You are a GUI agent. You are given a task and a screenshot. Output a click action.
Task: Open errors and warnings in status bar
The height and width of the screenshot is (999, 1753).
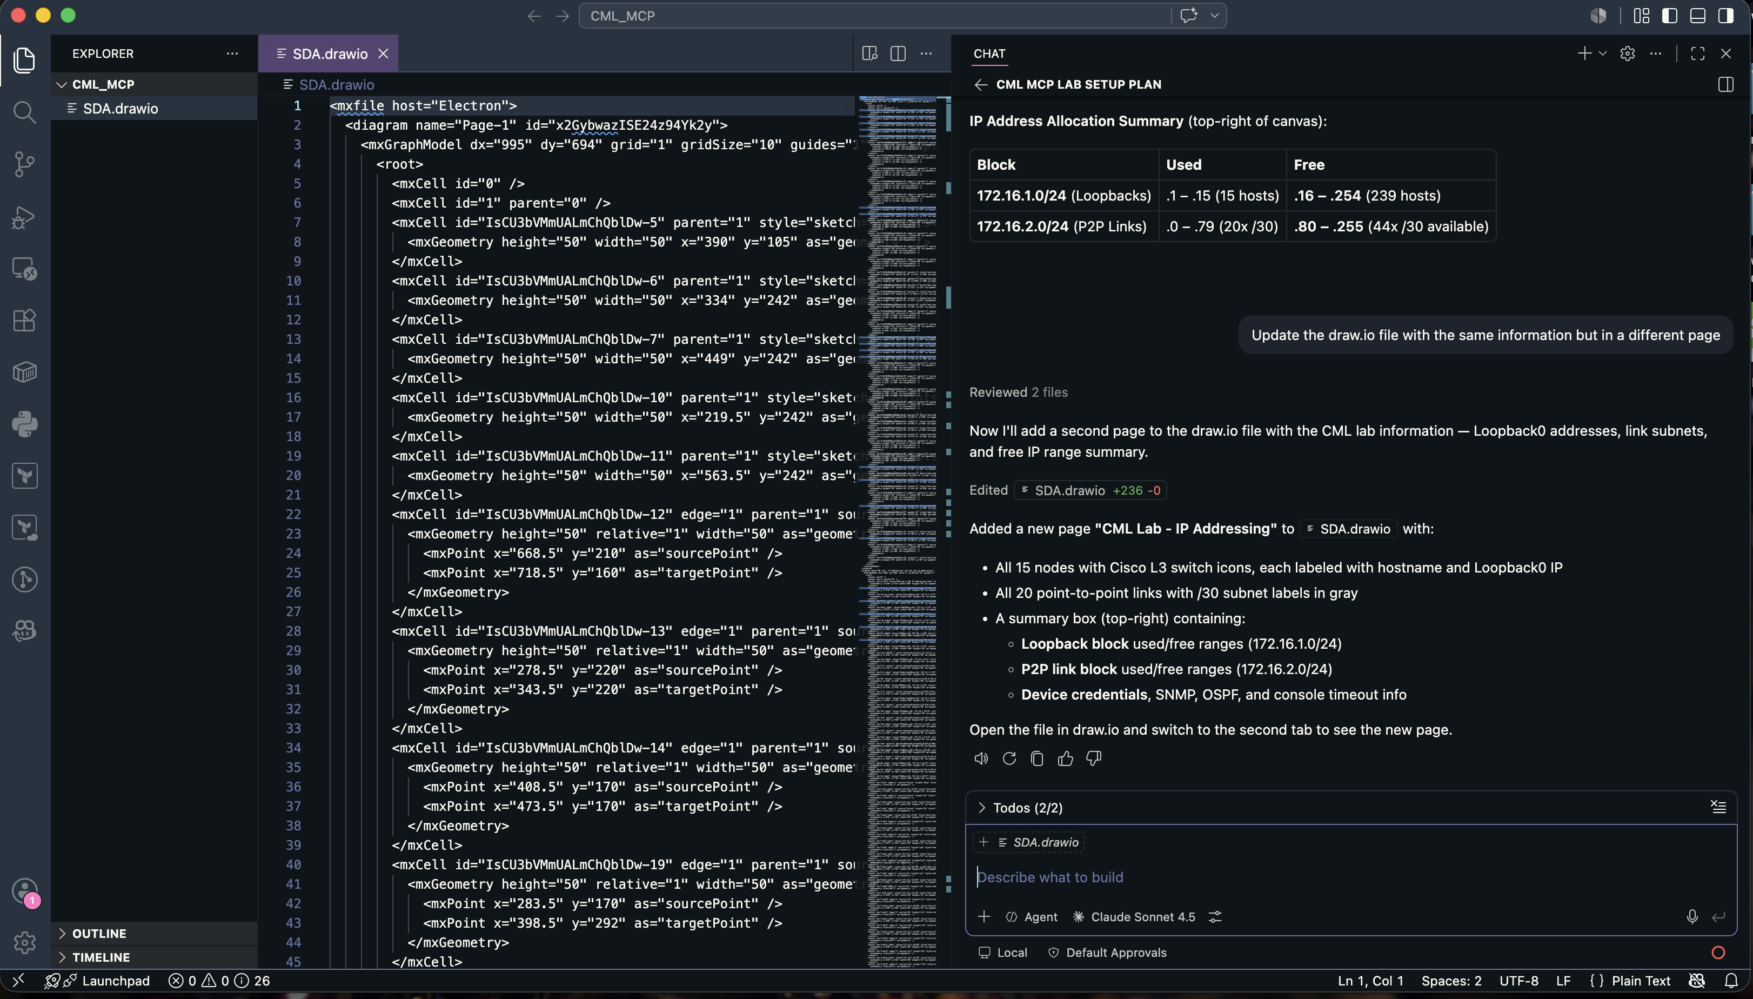click(x=219, y=981)
